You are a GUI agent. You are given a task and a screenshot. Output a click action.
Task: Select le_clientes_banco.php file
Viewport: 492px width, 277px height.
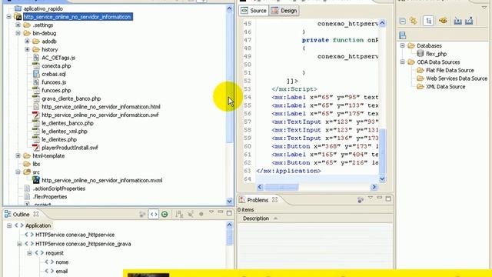tap(68, 123)
